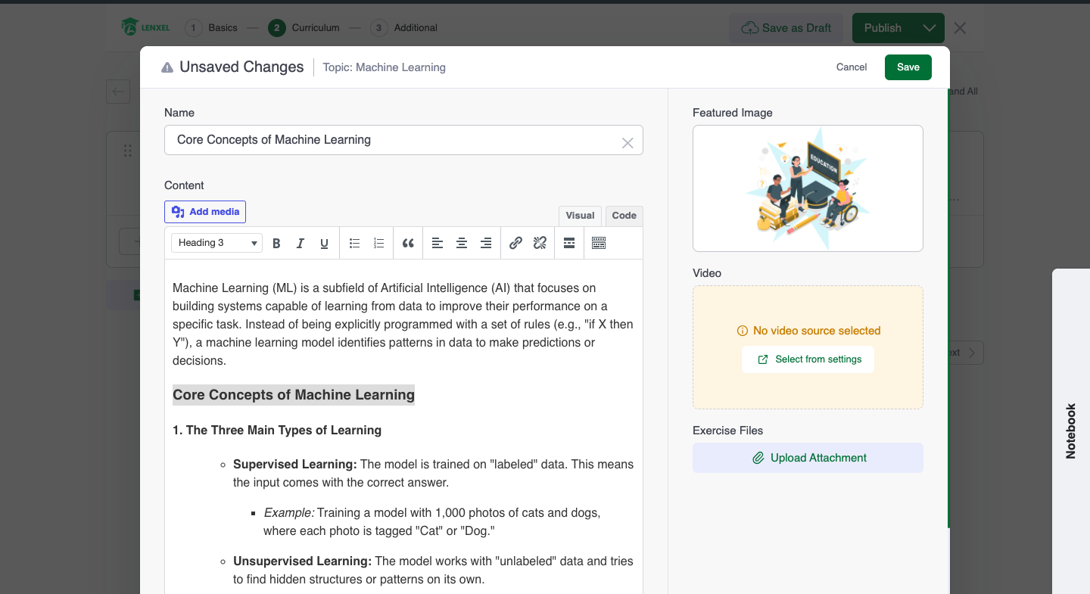Click the back arrow button behind the dialog

[118, 92]
